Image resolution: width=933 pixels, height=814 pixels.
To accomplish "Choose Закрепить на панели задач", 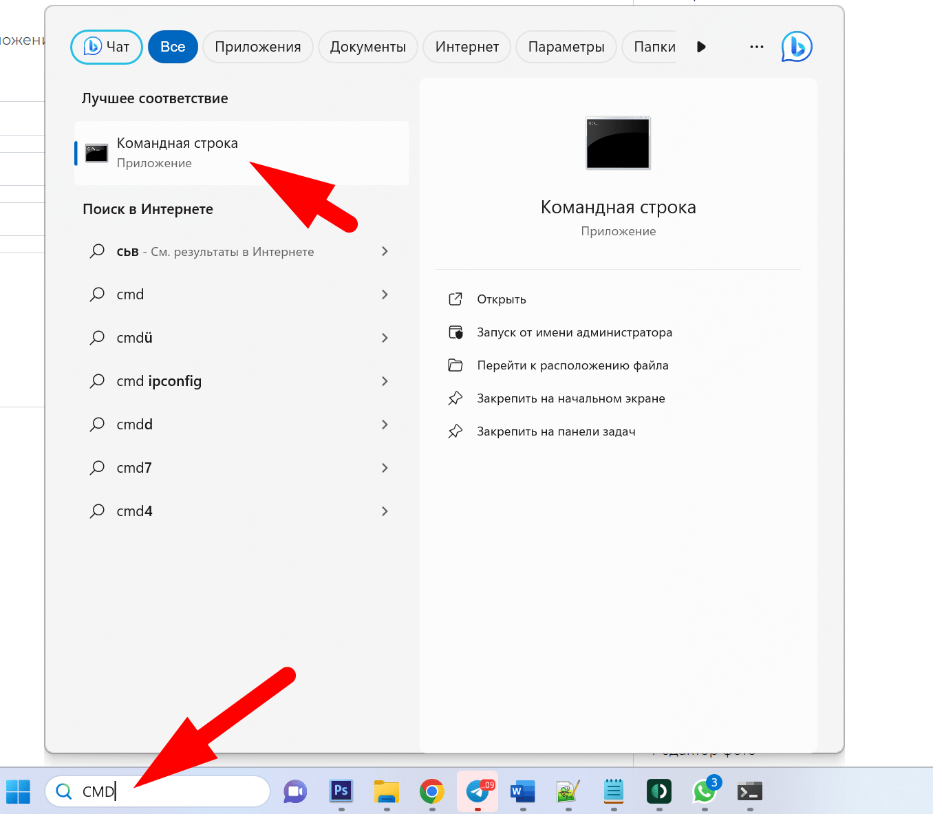I will pyautogui.click(x=556, y=431).
